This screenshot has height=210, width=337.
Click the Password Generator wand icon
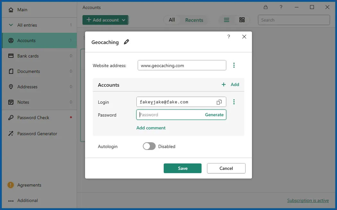pos(11,134)
